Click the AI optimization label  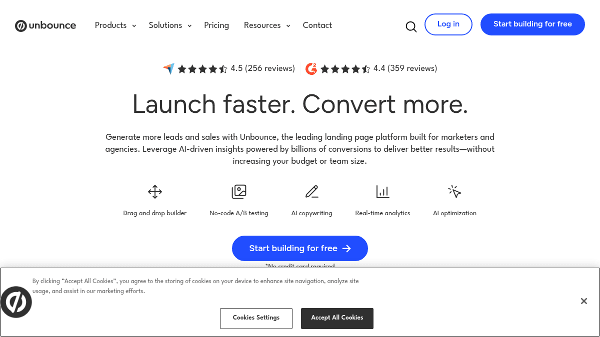tap(454, 213)
